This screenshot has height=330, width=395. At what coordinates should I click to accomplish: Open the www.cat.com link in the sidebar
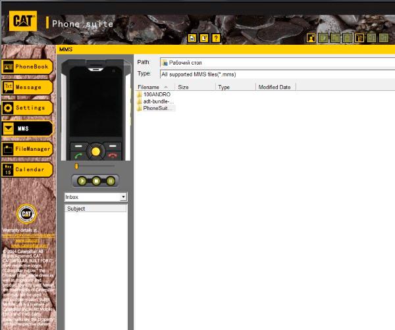click(27, 240)
